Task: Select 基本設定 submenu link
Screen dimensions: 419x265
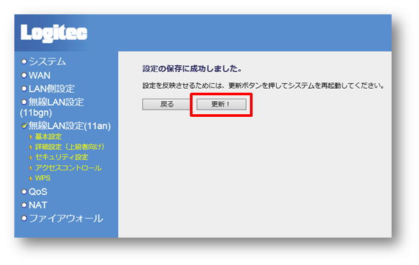Action: 48,136
